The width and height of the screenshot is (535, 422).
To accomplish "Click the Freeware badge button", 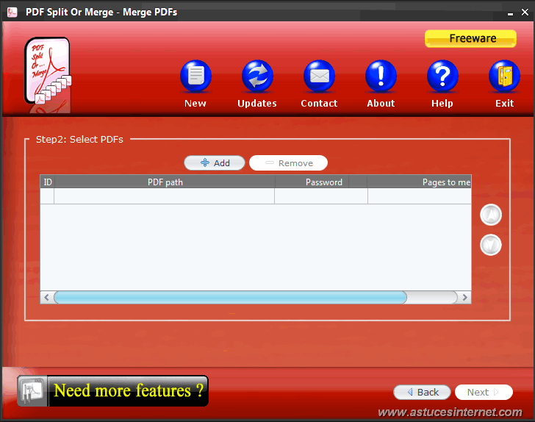I will (x=470, y=38).
